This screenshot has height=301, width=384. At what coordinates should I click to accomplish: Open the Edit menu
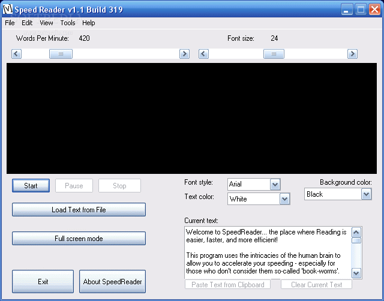tap(27, 23)
